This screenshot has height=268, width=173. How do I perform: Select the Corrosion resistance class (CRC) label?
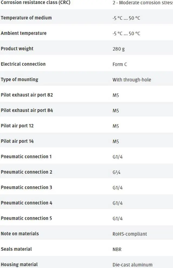(x=35, y=2)
